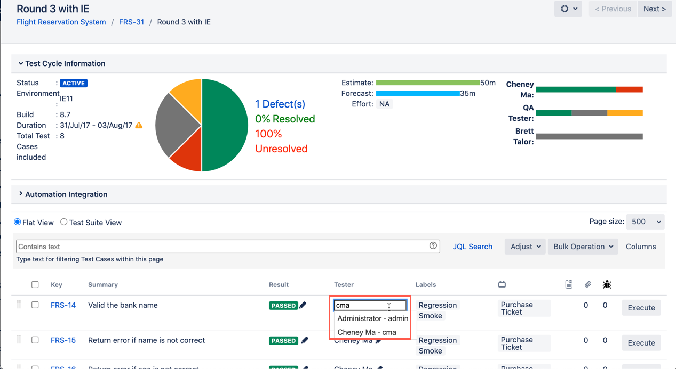Click the duration warning triangle icon
Screen dimensions: 676x369
pos(139,126)
